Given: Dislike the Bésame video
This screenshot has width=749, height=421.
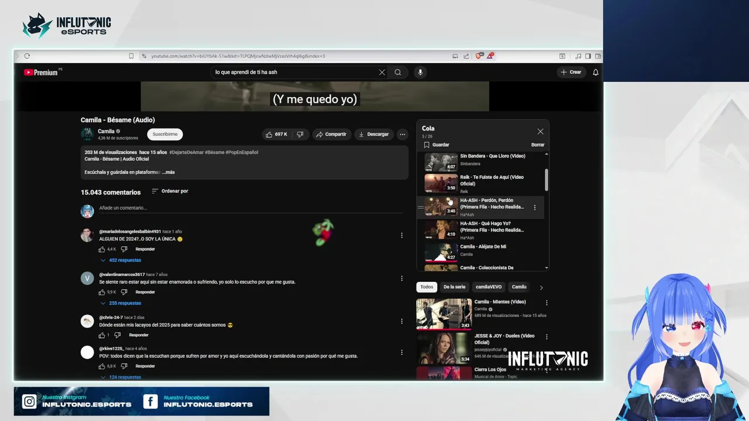Looking at the screenshot, I should 300,134.
